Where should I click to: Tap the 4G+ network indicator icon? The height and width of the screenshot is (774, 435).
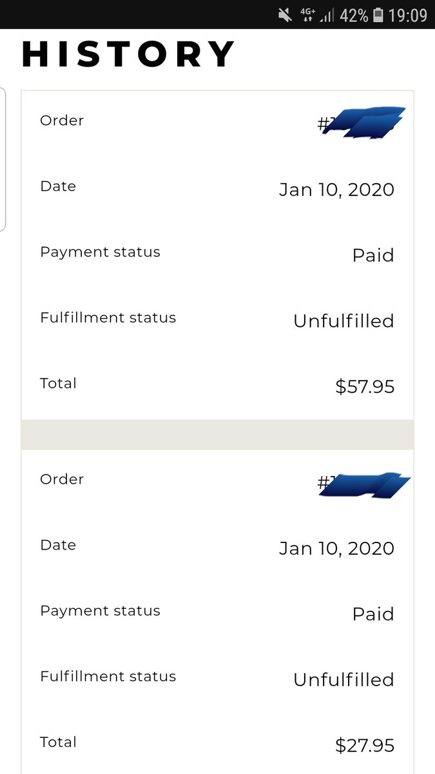pyautogui.click(x=307, y=15)
